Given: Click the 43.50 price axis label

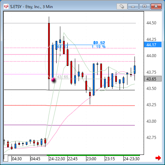Looking at the screenshot, I should (x=151, y=89).
